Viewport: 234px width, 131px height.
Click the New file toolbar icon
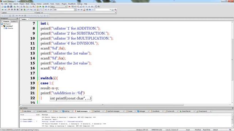pos(2,7)
